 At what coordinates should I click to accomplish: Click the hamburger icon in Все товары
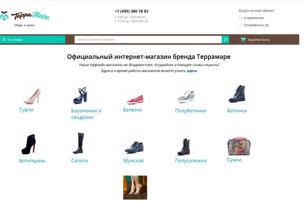(4, 40)
